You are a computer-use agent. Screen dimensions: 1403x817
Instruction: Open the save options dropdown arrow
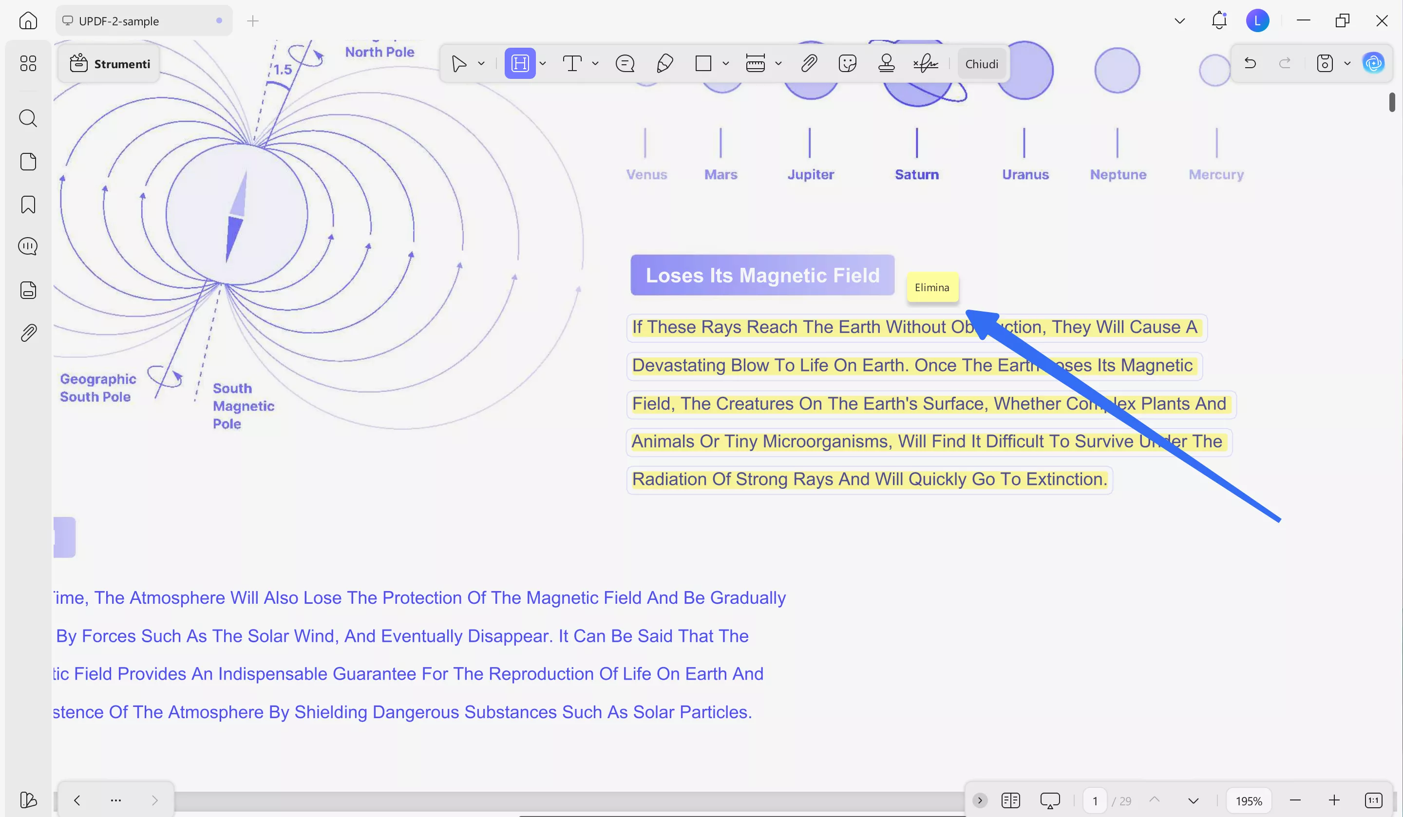[1347, 63]
